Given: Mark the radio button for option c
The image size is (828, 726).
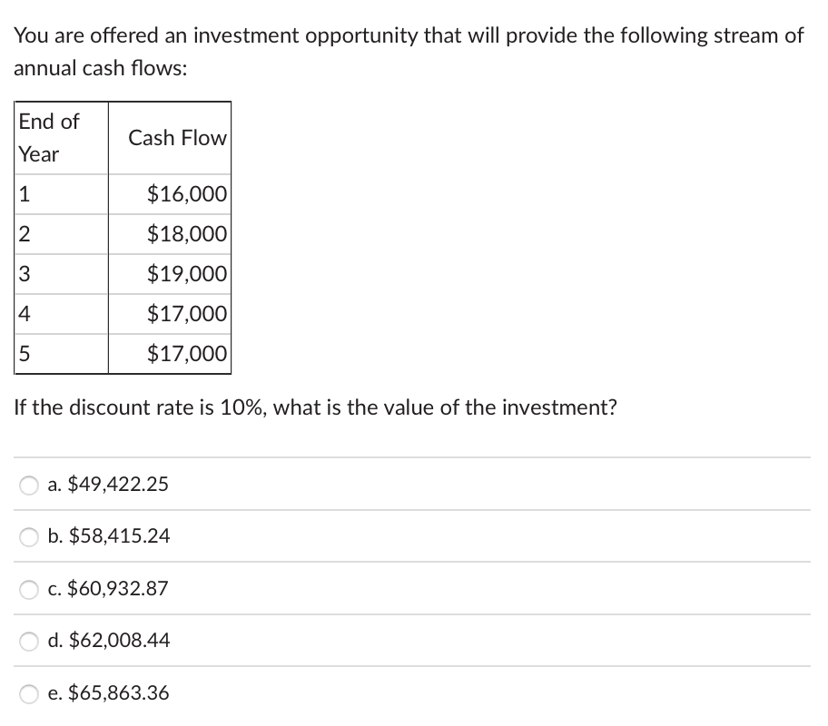Looking at the screenshot, I should (30, 589).
